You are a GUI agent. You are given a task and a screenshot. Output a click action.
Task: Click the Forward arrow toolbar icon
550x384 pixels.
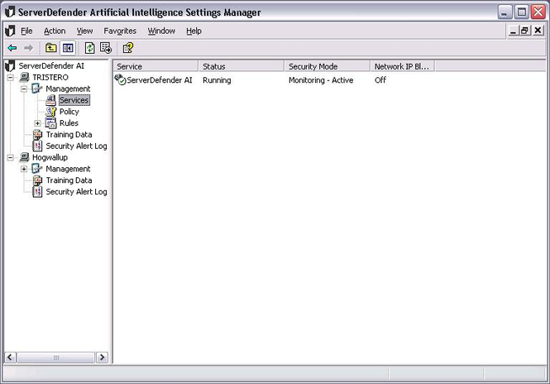pyautogui.click(x=29, y=48)
